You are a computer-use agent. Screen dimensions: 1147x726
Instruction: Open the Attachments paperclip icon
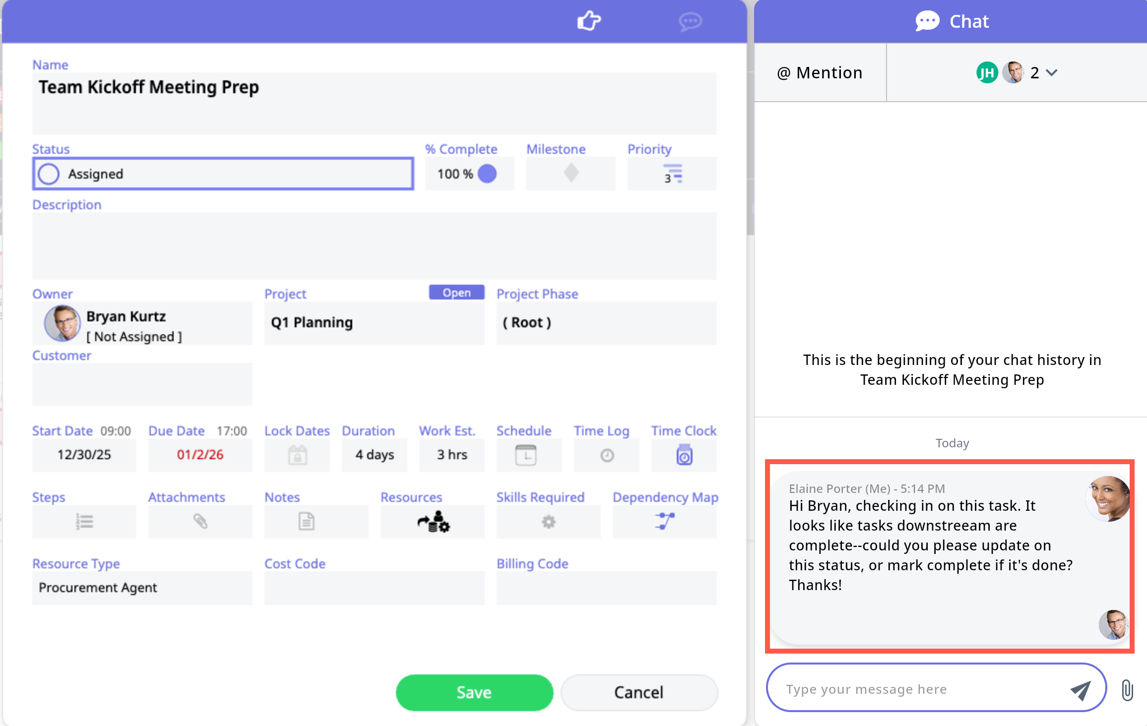[x=200, y=522]
